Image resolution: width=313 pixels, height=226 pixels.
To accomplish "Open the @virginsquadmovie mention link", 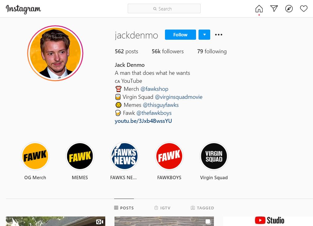I will tap(179, 97).
